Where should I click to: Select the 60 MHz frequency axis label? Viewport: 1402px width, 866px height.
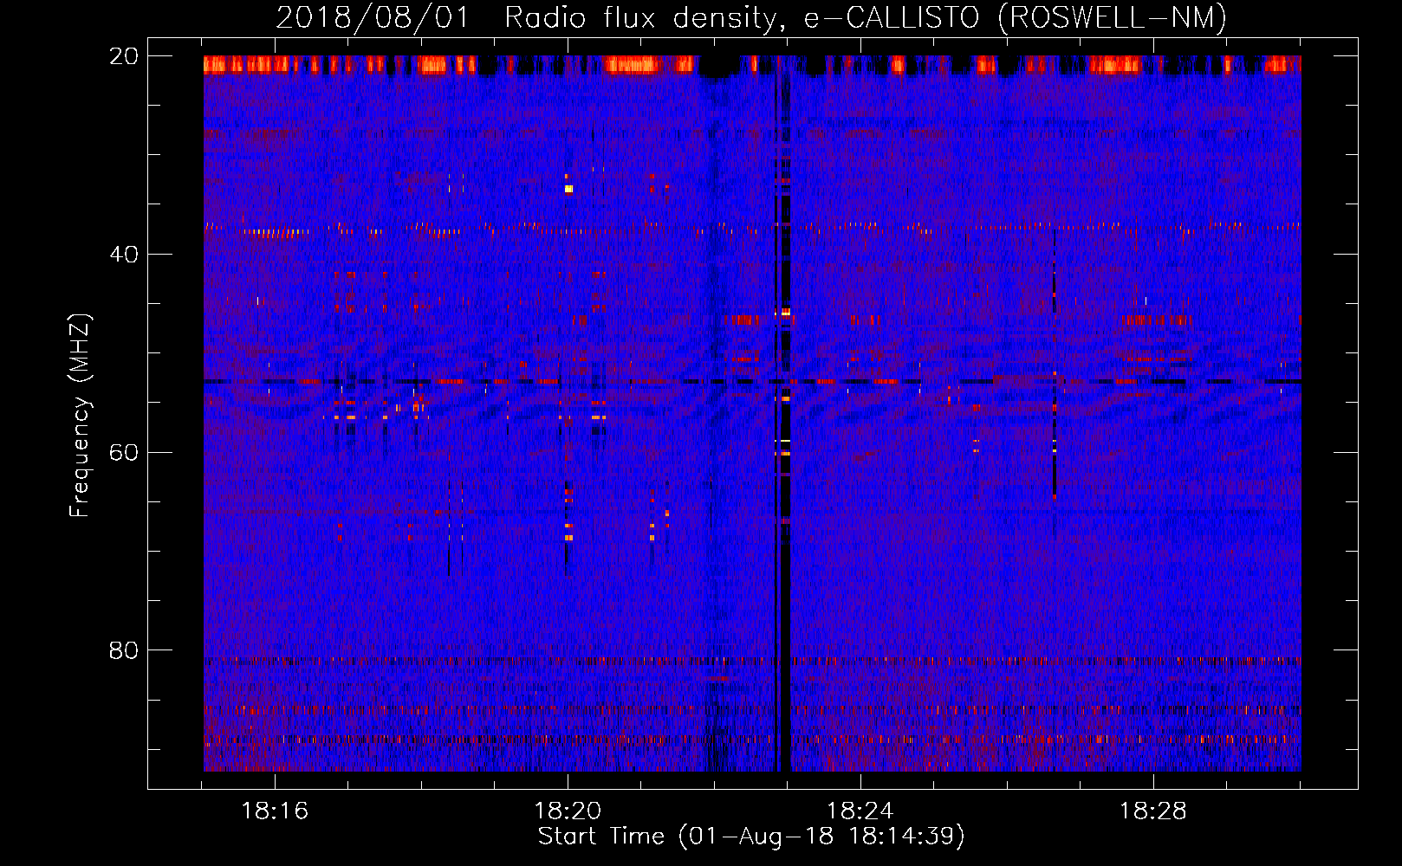click(x=124, y=452)
